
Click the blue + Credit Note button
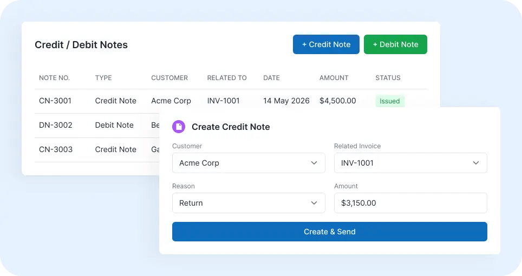(x=326, y=44)
